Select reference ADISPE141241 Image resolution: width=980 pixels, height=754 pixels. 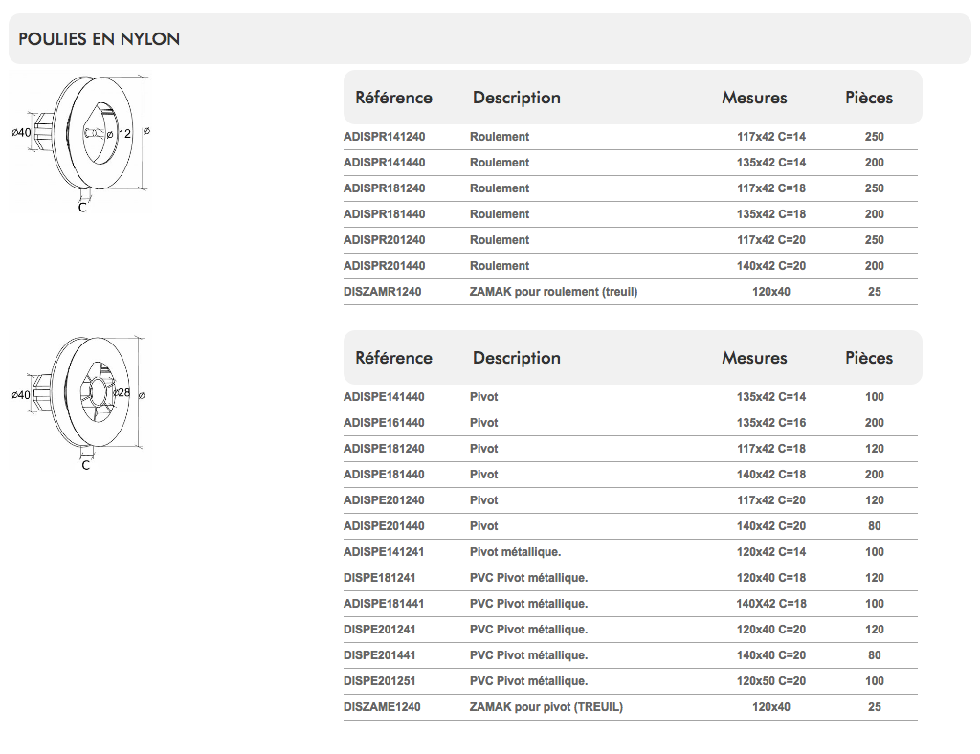(x=383, y=552)
